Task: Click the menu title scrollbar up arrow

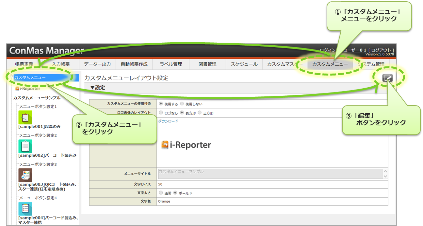Action: (385, 171)
